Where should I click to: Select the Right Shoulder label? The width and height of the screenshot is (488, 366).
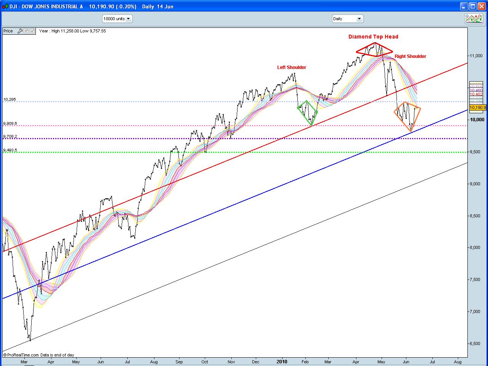410,56
